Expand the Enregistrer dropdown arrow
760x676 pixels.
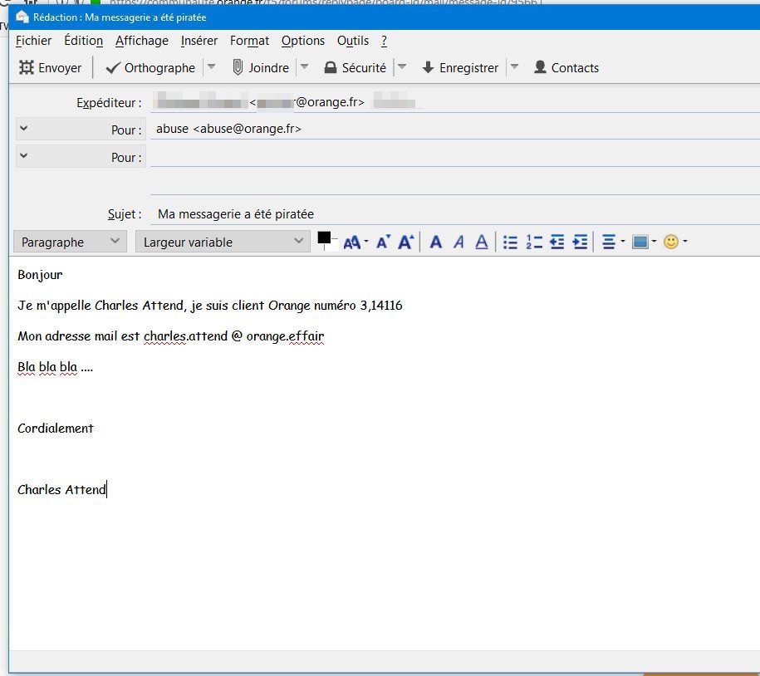pyautogui.click(x=514, y=67)
